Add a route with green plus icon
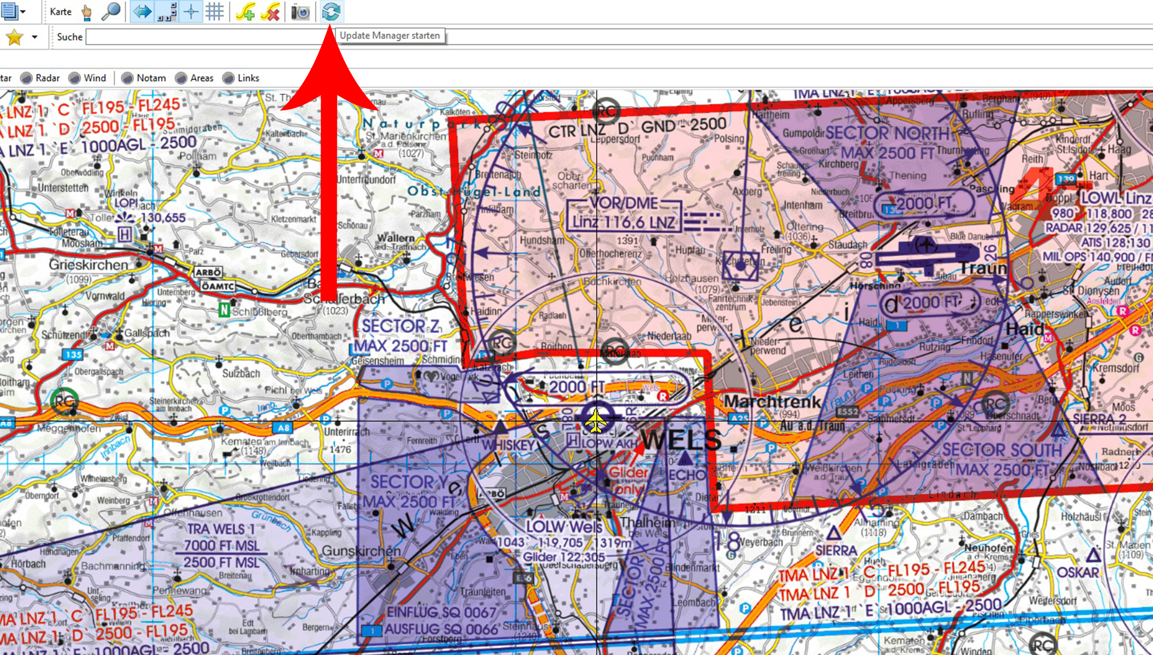This screenshot has width=1153, height=655. click(246, 12)
